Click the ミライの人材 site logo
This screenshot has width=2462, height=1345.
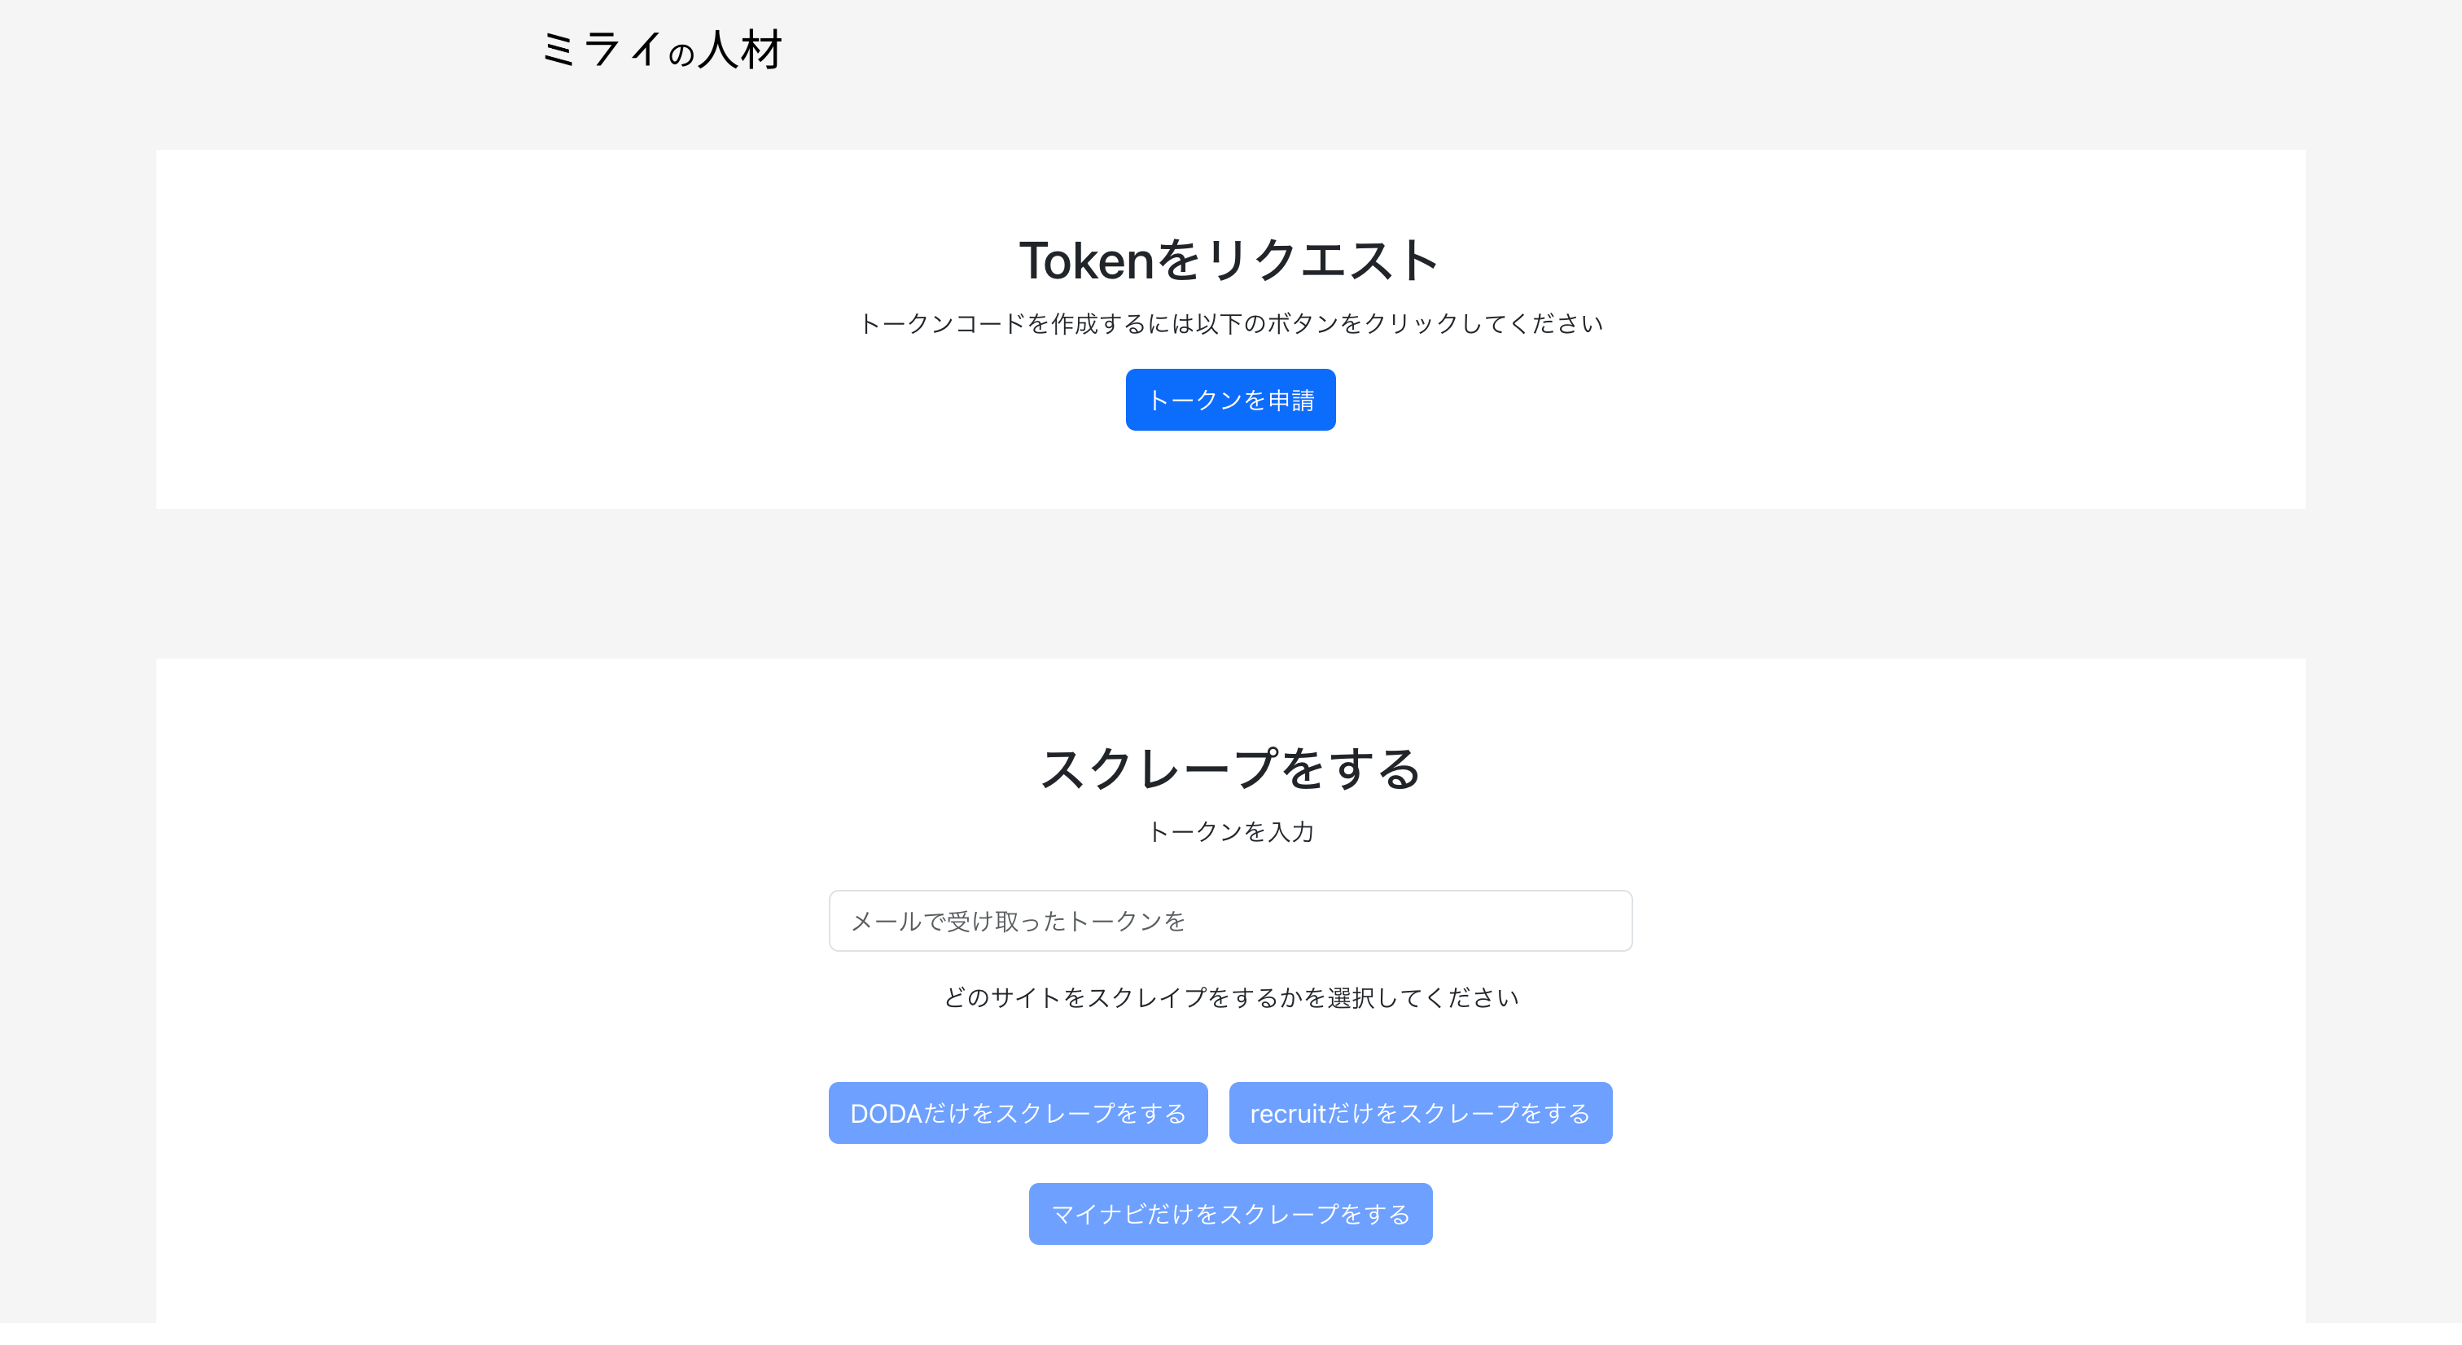[x=661, y=49]
